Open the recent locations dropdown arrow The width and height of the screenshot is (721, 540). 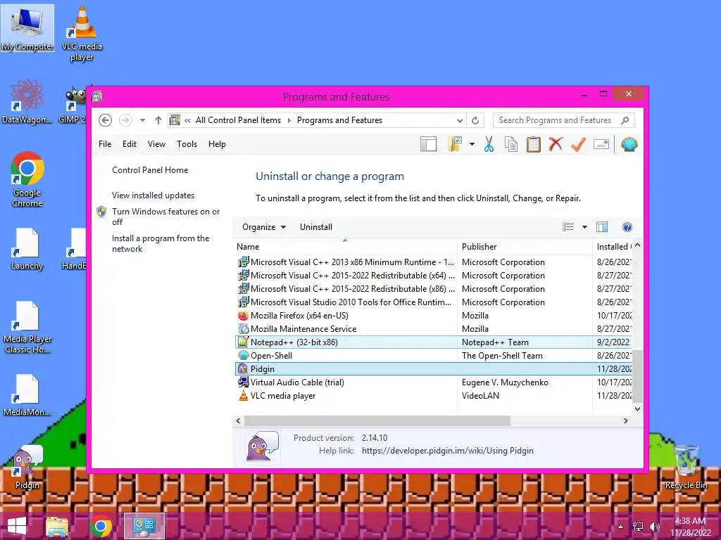(x=142, y=120)
